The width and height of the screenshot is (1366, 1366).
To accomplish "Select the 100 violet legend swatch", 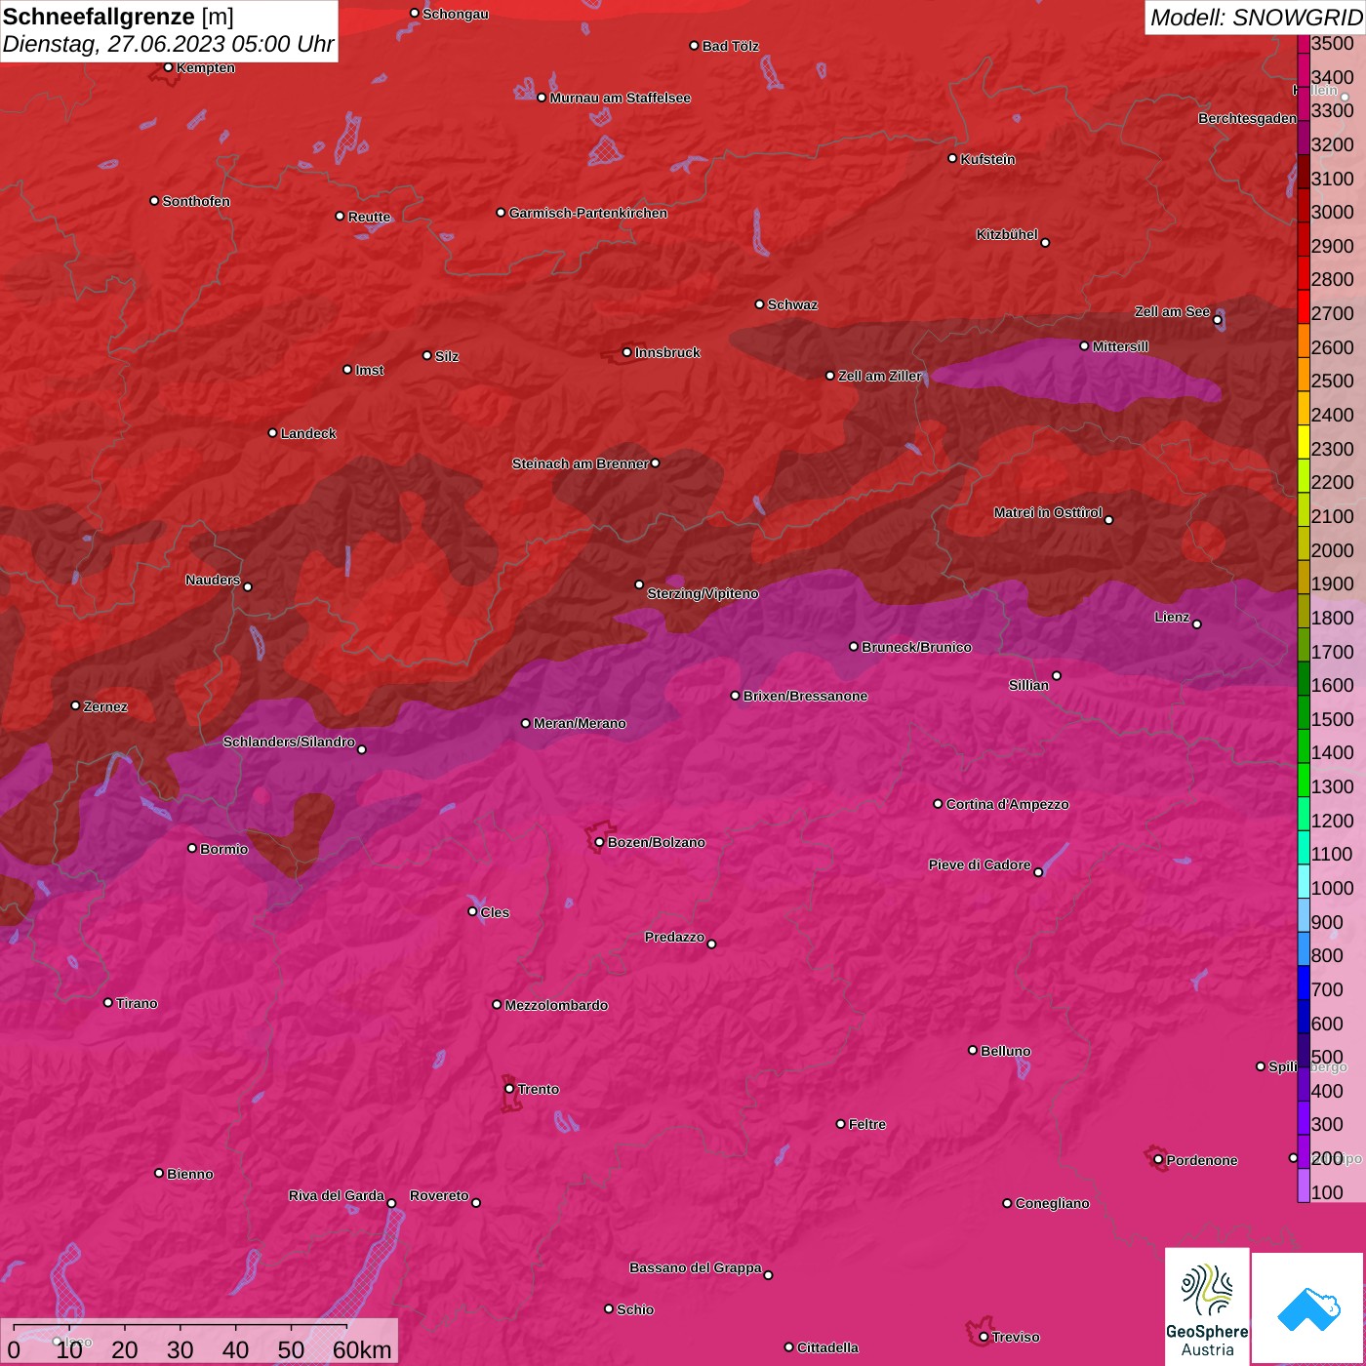I will 1303,1185.
